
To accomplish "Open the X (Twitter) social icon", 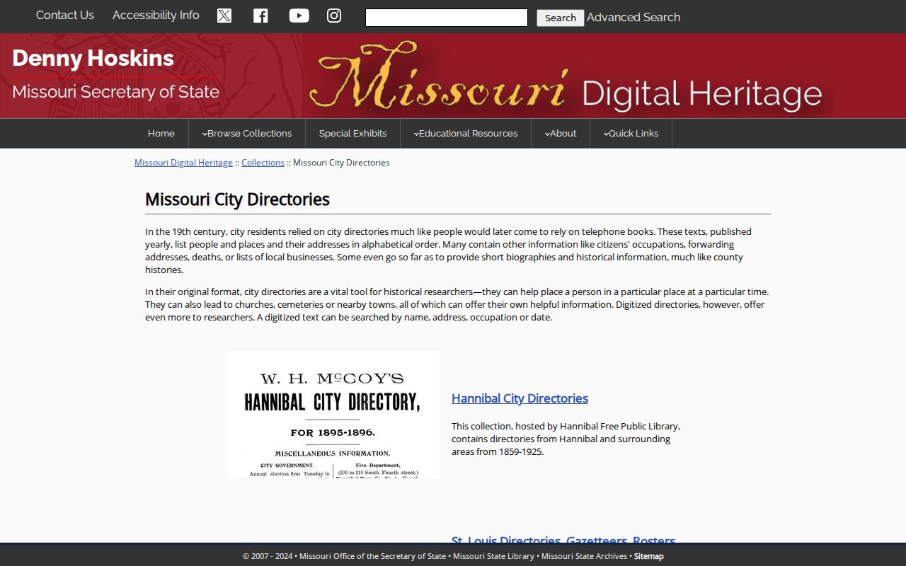I will tap(224, 16).
